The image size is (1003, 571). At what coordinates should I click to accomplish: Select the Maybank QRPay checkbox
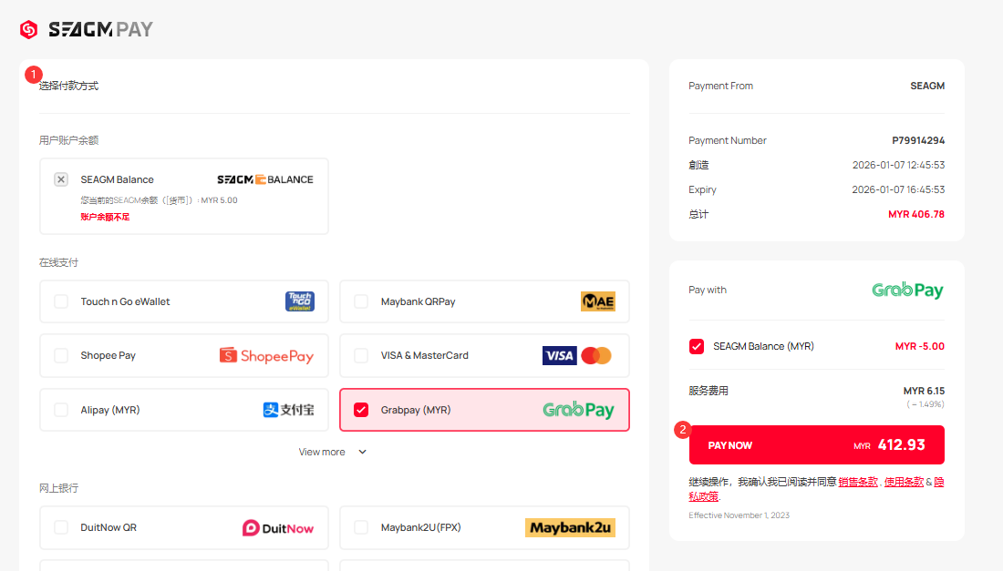[361, 301]
